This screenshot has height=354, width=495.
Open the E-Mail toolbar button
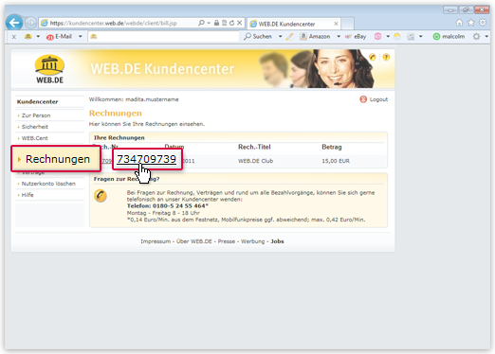60,37
